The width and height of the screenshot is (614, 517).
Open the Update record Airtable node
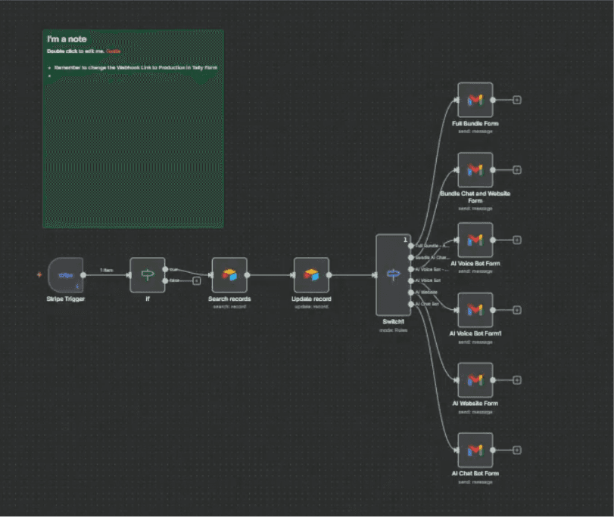[x=311, y=275]
